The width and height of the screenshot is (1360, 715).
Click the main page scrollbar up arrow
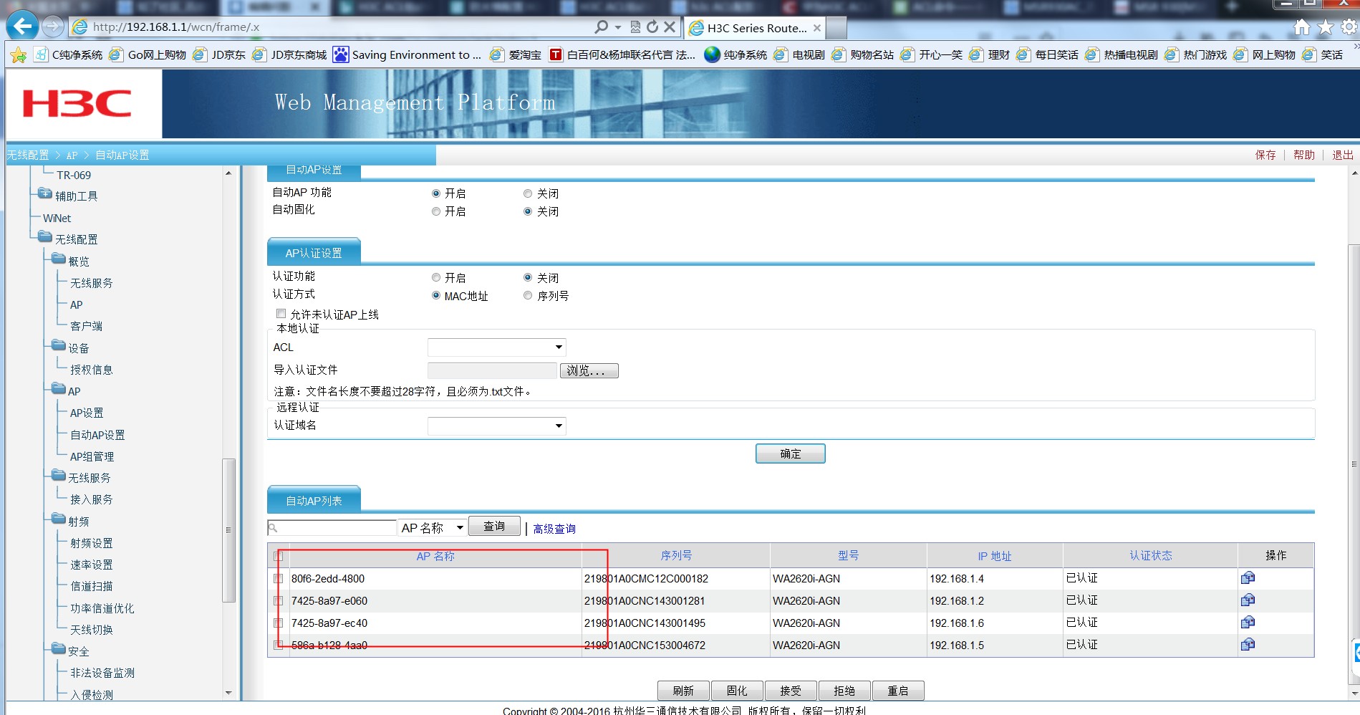click(x=1354, y=173)
